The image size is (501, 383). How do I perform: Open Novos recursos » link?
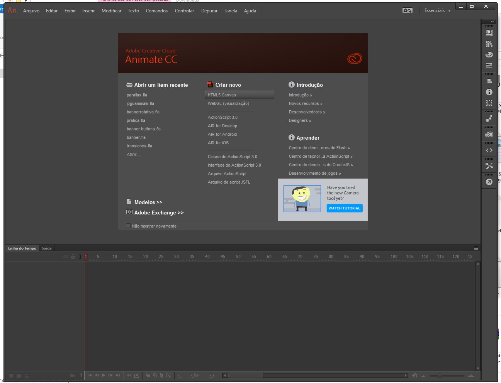click(x=306, y=103)
